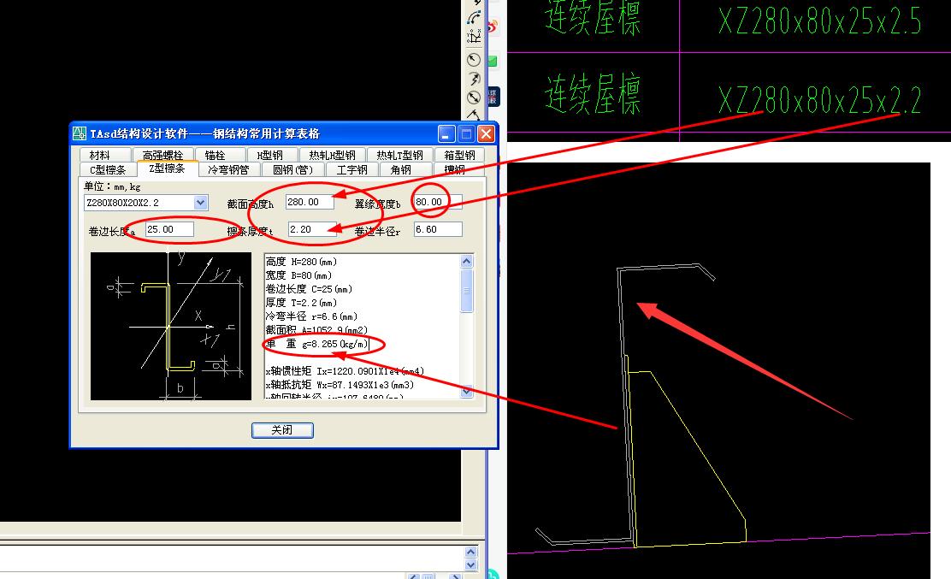Switch to the C型檩条 tab
The width and height of the screenshot is (951, 579).
108,169
